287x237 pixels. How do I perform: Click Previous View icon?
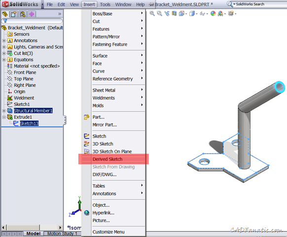(167, 13)
